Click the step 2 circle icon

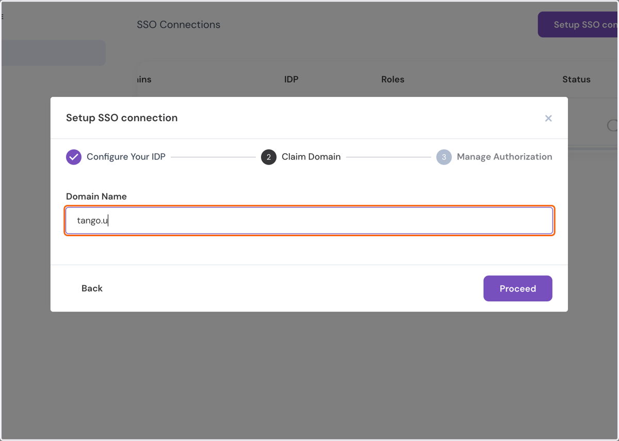tap(269, 157)
